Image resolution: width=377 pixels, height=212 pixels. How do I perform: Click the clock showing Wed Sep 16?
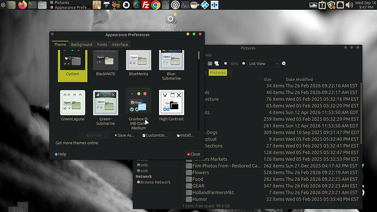click(366, 5)
